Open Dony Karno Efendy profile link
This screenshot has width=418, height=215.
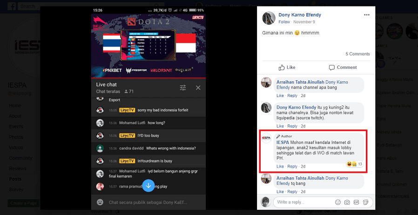(x=300, y=15)
